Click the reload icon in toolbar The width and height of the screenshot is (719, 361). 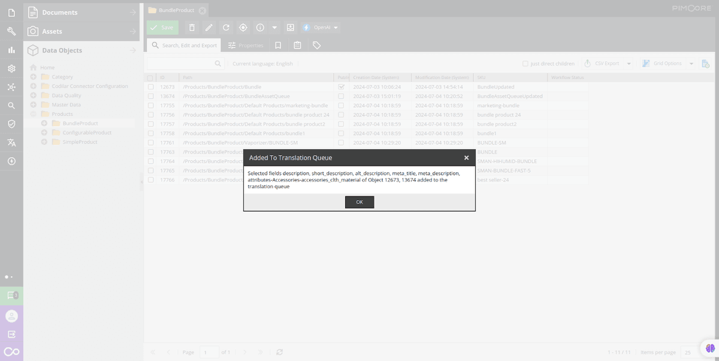226,28
